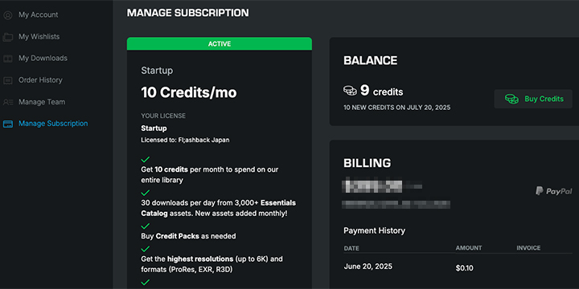Viewport: 579px width, 289px height.
Task: Select the Manage Subscription sidebar item
Action: coord(53,124)
